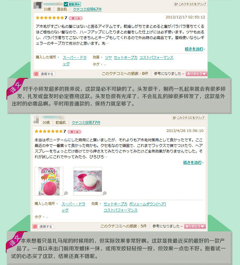240x265 pixels.
Task: Open white soap product thumbnail
Action: coord(88,181)
